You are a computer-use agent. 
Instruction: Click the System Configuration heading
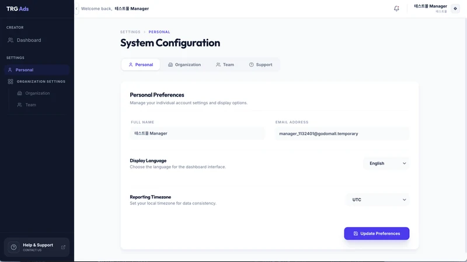(x=170, y=43)
